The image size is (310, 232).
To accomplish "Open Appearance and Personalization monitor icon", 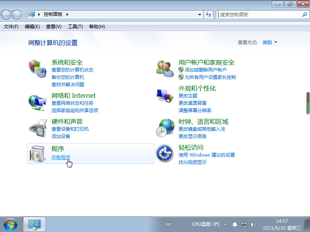I will (165, 95).
